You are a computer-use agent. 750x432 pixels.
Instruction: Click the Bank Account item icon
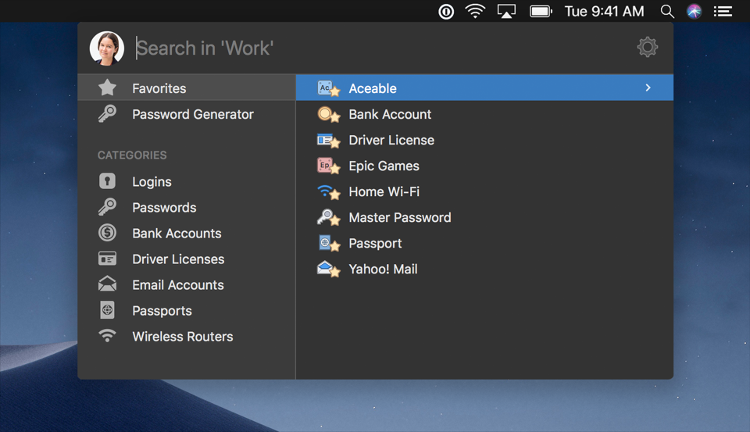click(328, 114)
